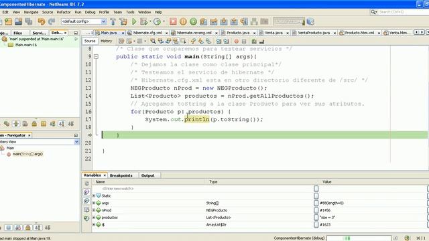
Task: Toggle Rectangular Selection in editor toolbar
Action: (x=183, y=41)
